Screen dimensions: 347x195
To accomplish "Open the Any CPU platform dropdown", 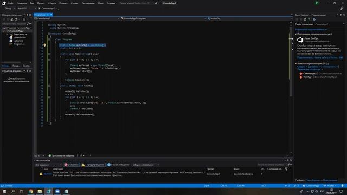I will [26, 9].
